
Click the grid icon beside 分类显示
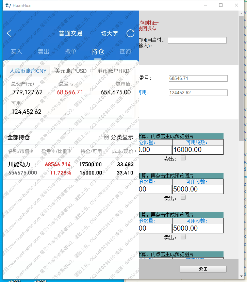[106, 137]
